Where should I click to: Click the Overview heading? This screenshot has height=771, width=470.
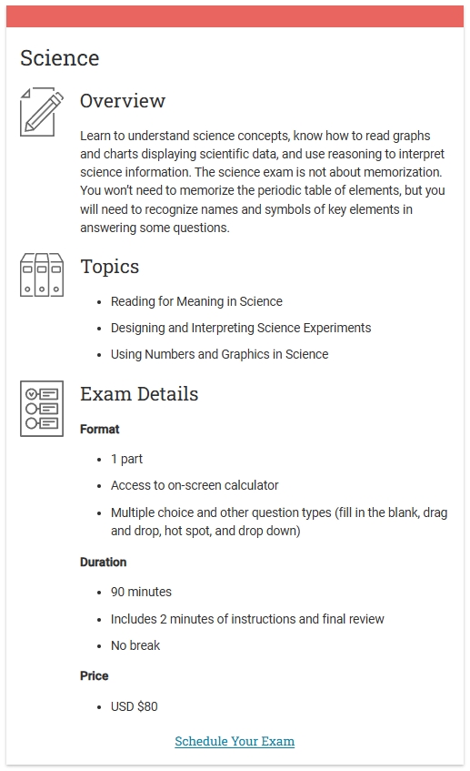pyautogui.click(x=123, y=101)
